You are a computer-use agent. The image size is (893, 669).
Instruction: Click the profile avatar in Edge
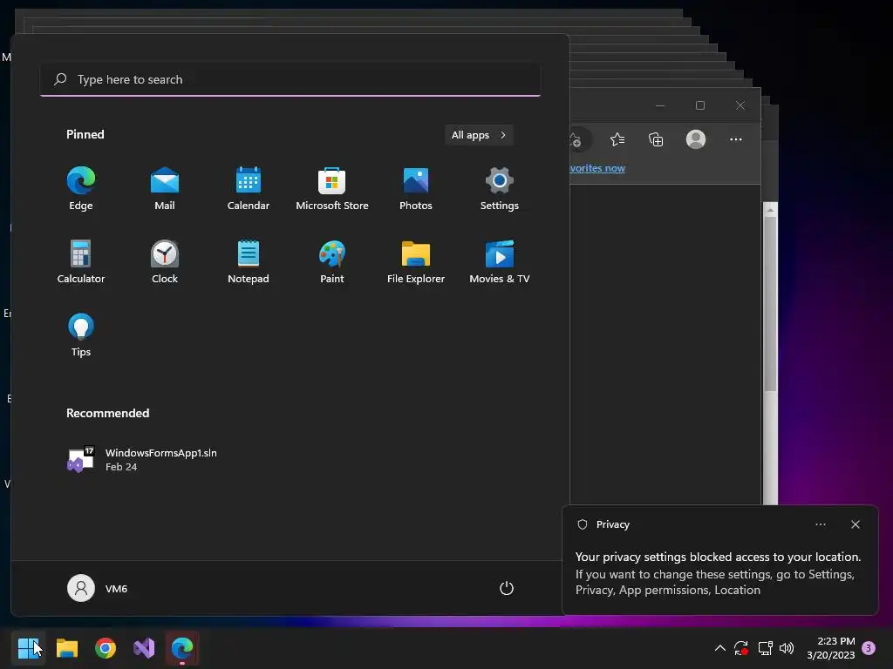[x=696, y=139]
